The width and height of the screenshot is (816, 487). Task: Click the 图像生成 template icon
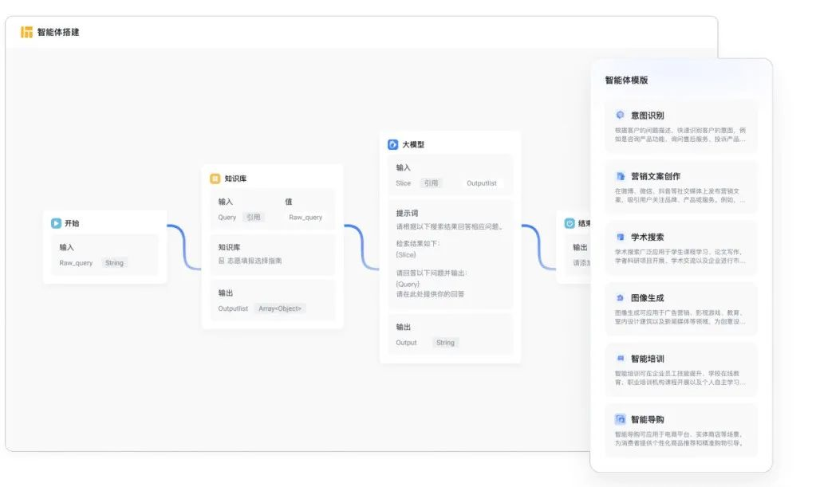tap(620, 298)
